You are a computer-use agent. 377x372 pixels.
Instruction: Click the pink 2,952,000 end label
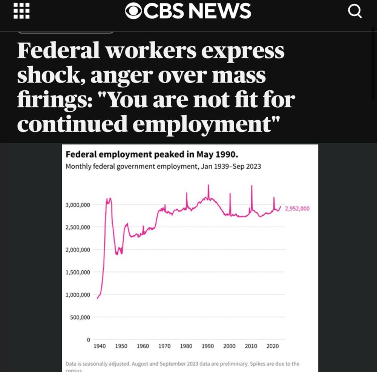pos(297,209)
